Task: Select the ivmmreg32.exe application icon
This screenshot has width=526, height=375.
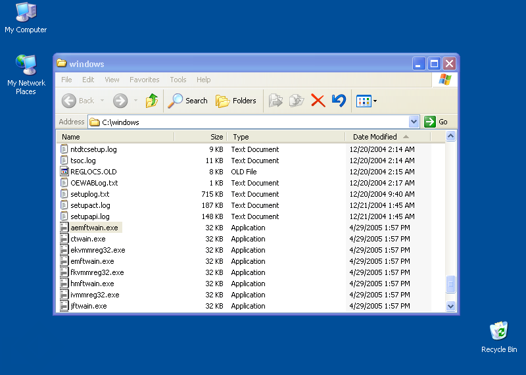Action: 64,295
